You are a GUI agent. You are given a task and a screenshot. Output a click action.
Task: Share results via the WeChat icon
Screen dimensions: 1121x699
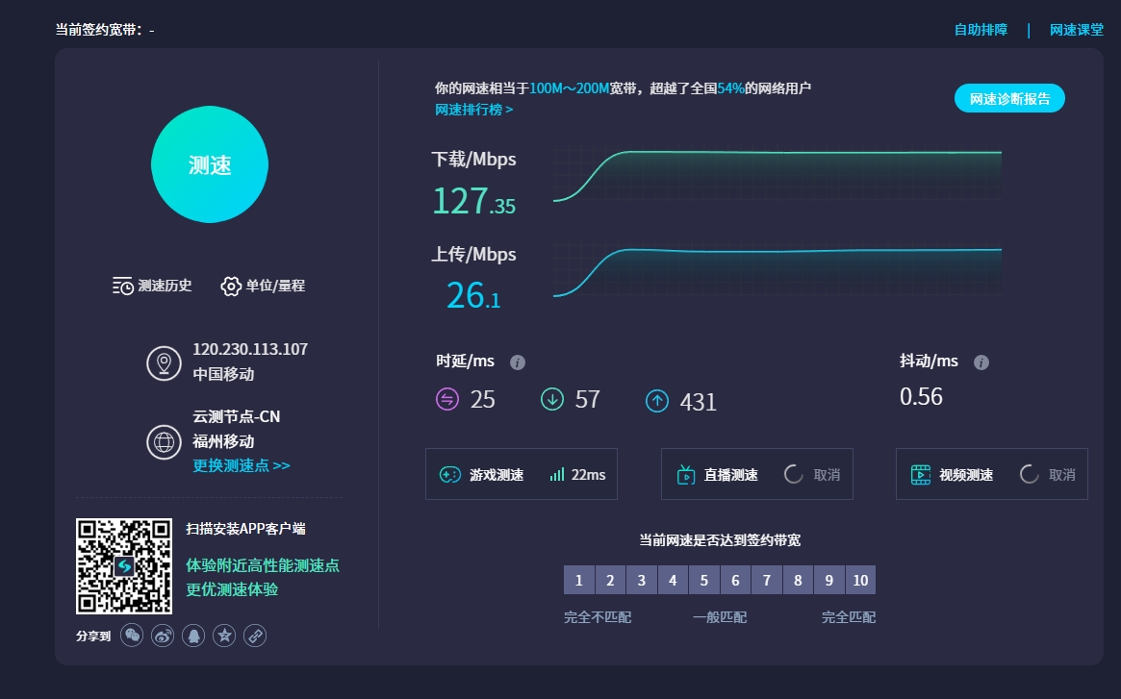[x=132, y=635]
